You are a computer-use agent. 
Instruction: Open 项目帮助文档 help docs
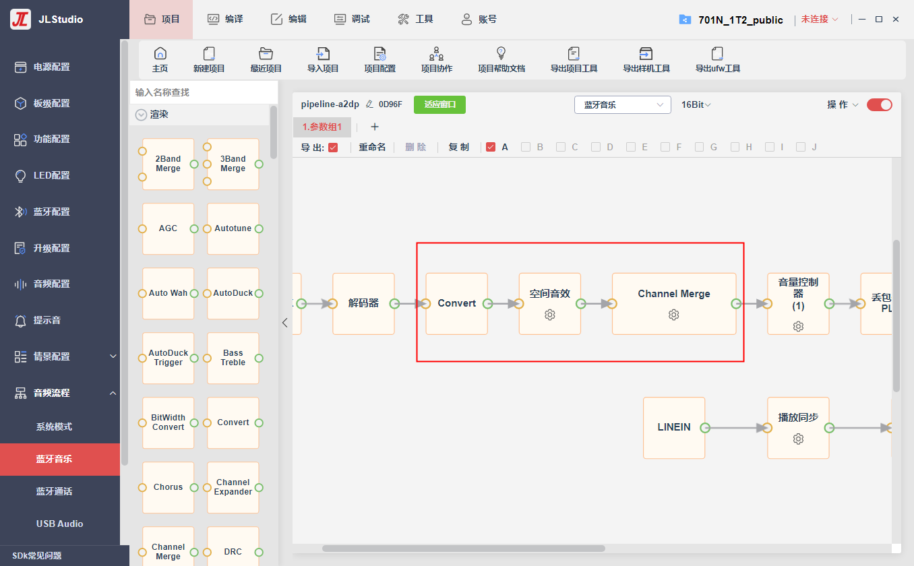(501, 59)
